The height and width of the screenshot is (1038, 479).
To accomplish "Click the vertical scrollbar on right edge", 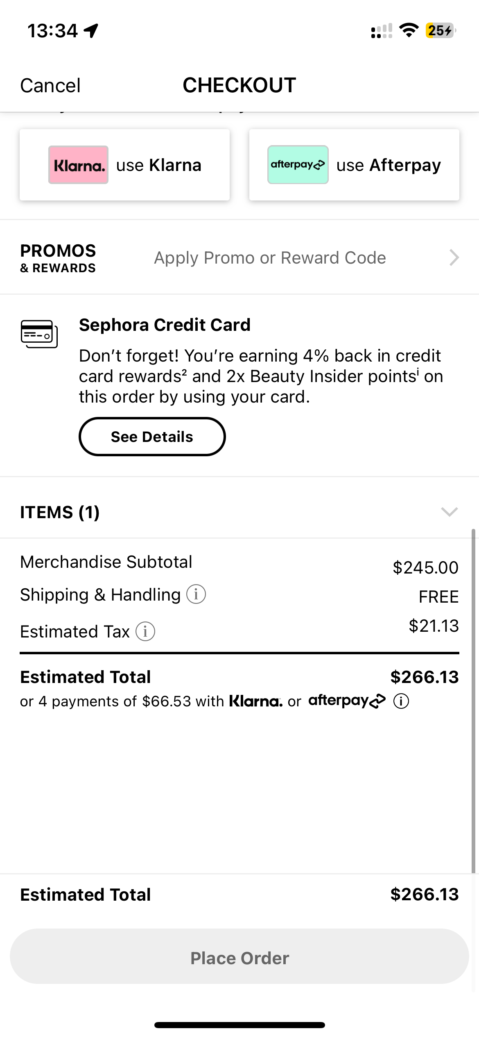I will [x=473, y=697].
